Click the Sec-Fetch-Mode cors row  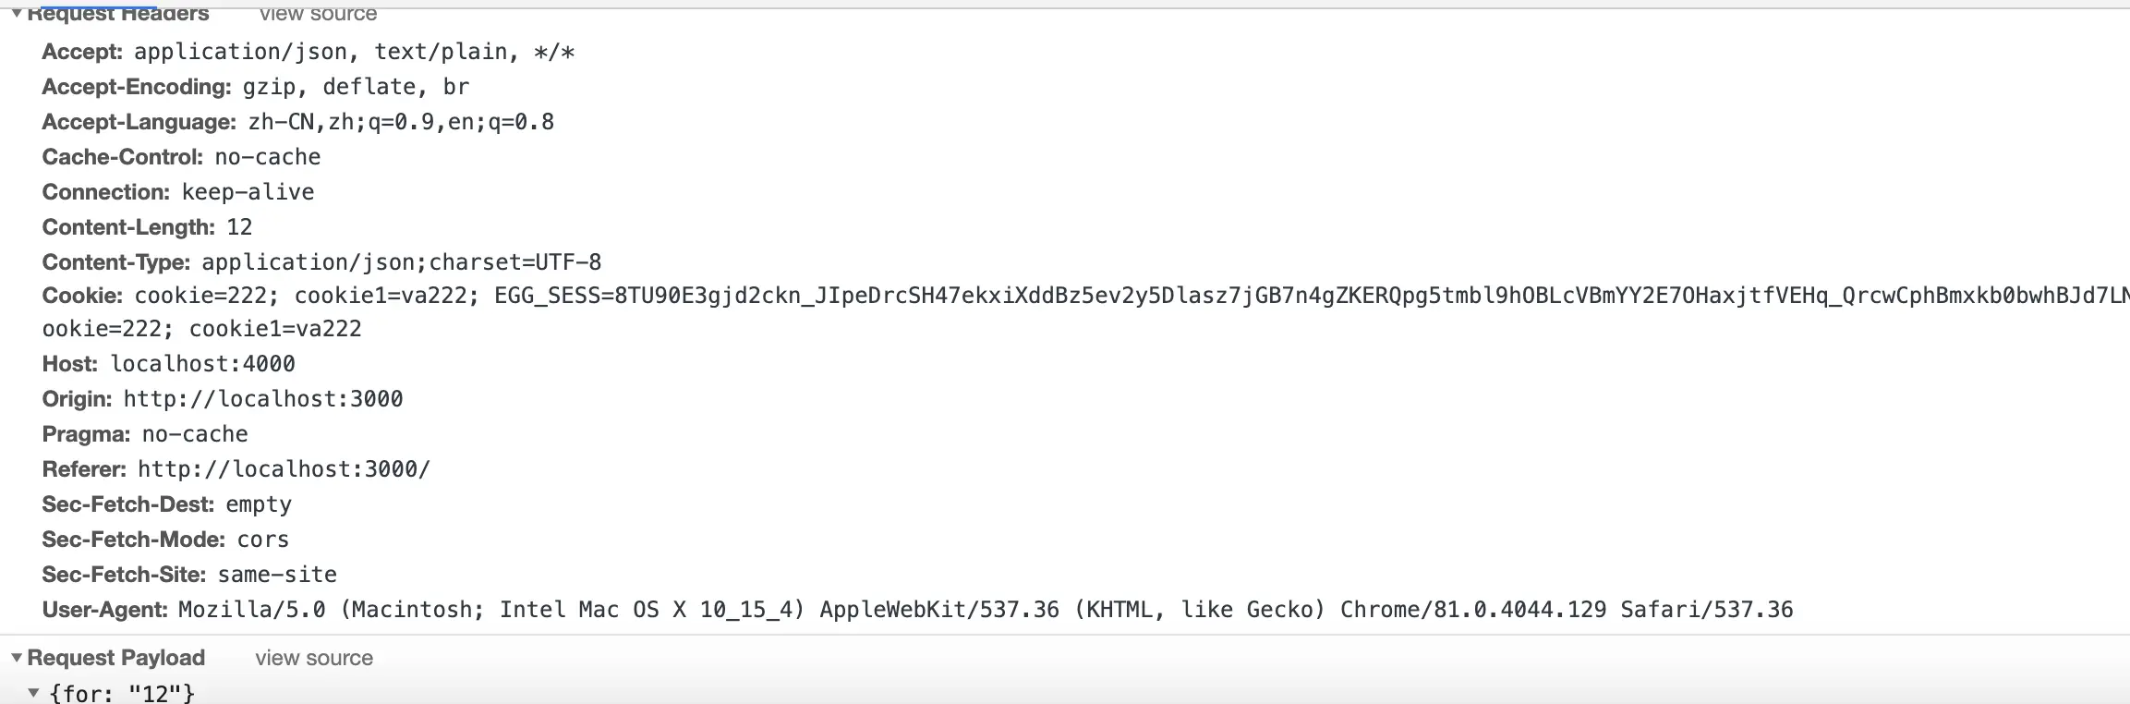(165, 540)
